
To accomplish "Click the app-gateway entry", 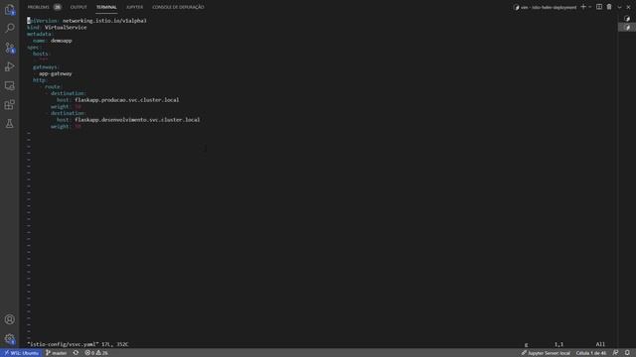I will 56,73.
